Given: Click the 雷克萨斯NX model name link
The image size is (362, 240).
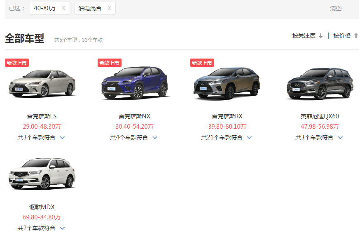Looking at the screenshot, I should tap(135, 116).
